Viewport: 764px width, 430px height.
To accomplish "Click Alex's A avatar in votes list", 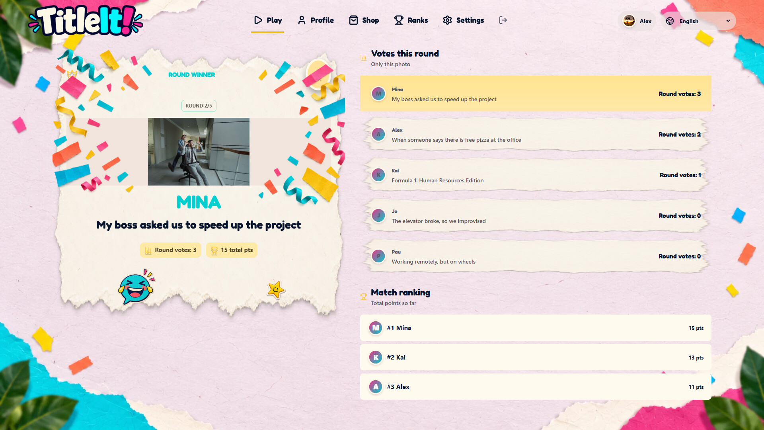I will click(378, 135).
